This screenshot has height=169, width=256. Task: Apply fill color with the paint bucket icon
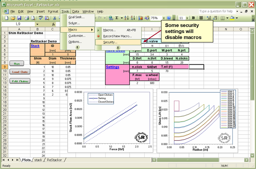tap(232, 18)
